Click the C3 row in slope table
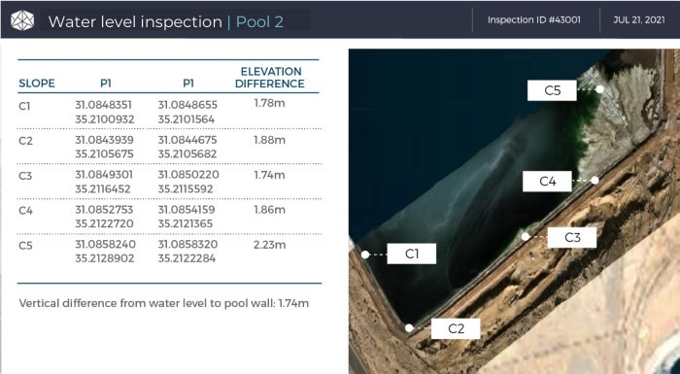 169,182
